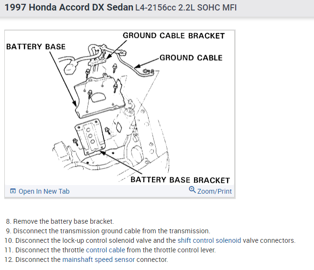Click the GROUND CABLE BRACKET diagram label
Viewport: 314px width, 270px height.
tap(173, 36)
